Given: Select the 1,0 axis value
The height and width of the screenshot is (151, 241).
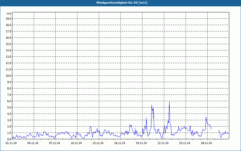Looking at the screenshot, I should [x=9, y=133].
